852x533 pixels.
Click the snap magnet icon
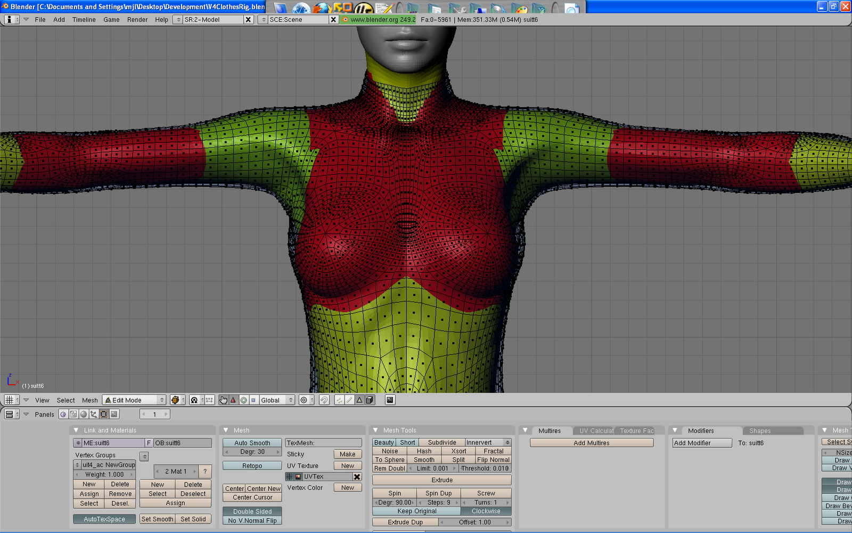click(x=324, y=400)
